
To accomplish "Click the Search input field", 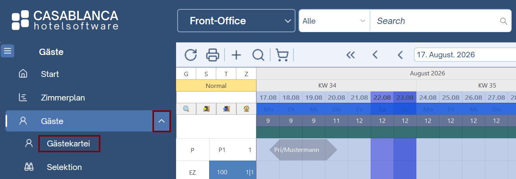I will tap(435, 21).
